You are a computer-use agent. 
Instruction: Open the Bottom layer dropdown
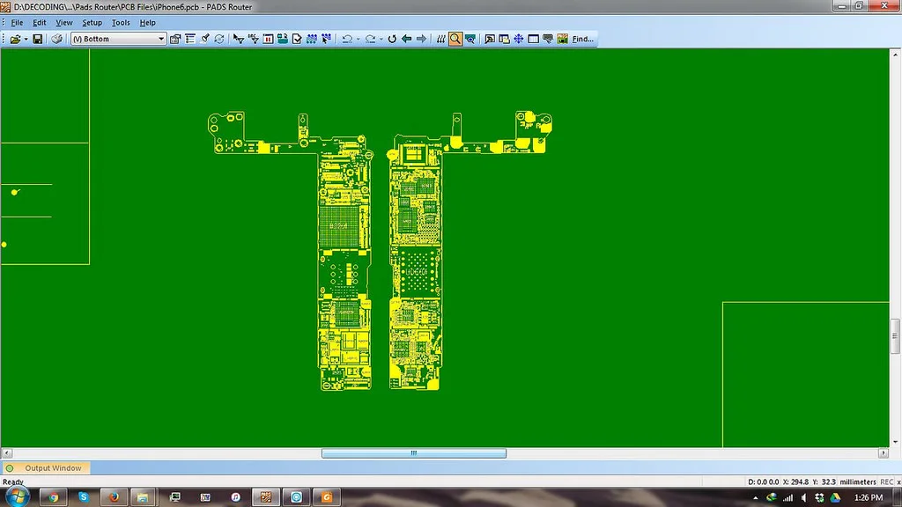point(119,39)
